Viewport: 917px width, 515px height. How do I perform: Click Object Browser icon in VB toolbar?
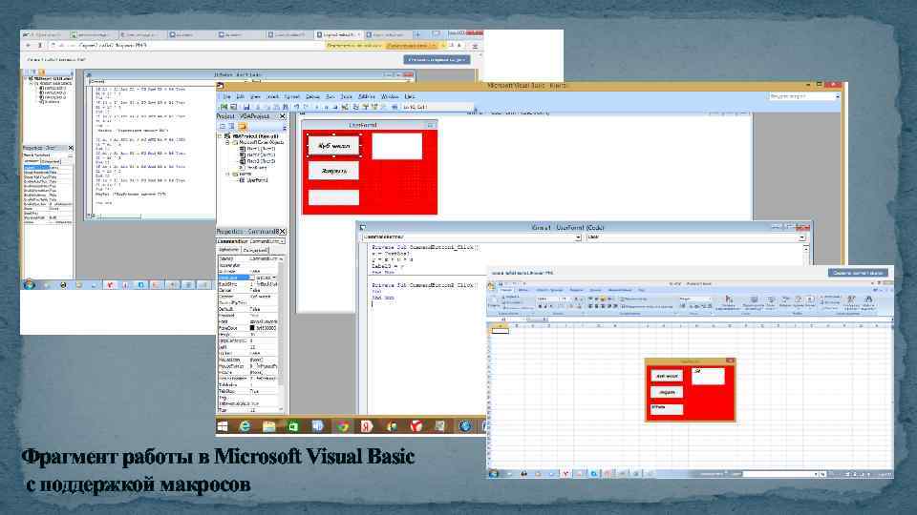click(374, 107)
